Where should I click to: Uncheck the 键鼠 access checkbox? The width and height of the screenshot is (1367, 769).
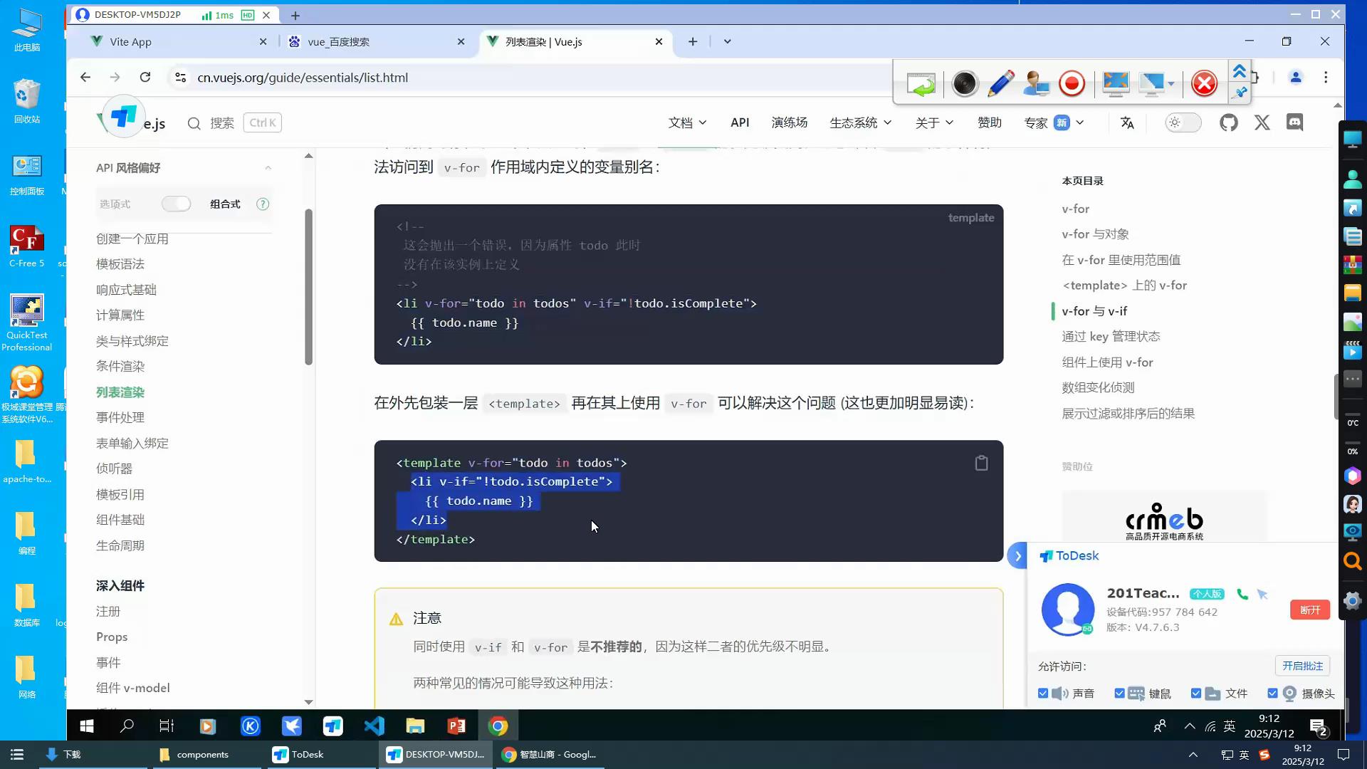point(1119,694)
